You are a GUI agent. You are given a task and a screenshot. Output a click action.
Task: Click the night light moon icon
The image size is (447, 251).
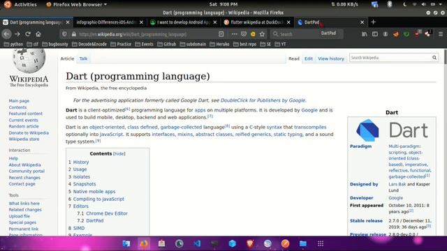(x=405, y=4)
